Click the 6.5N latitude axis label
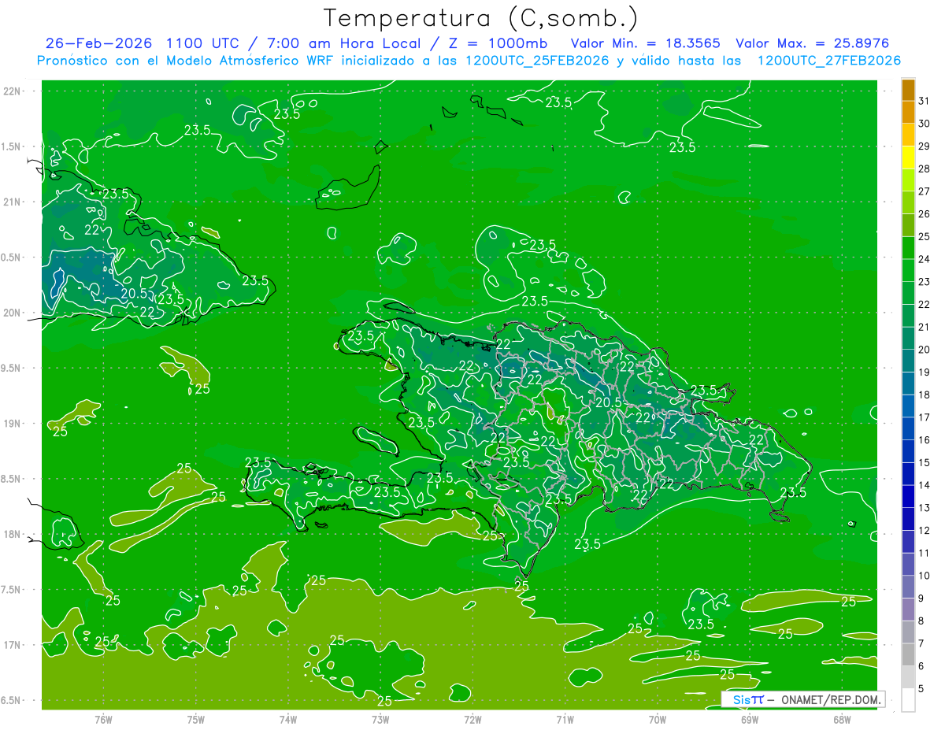The image size is (945, 730). (x=12, y=700)
